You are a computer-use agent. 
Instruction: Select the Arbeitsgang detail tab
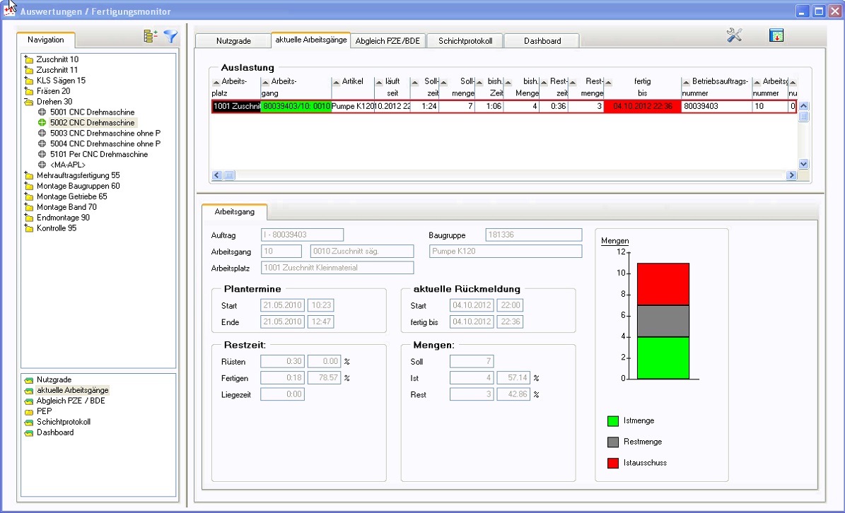[235, 211]
